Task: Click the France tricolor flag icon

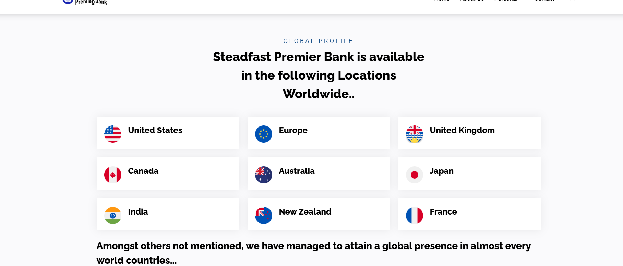Action: tap(415, 216)
